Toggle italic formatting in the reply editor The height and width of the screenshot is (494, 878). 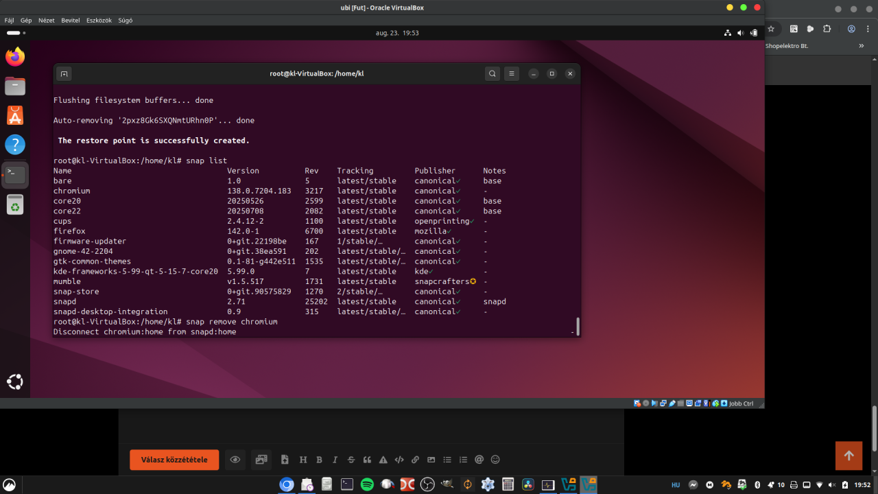click(x=335, y=460)
